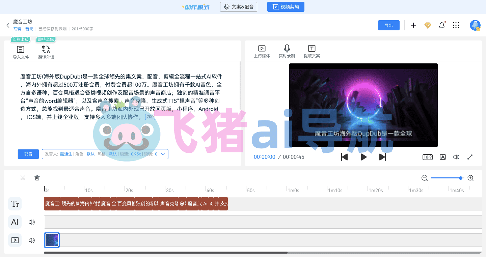Image resolution: width=486 pixels, height=258 pixels.
Task: Mute the video track
Action: [32, 240]
